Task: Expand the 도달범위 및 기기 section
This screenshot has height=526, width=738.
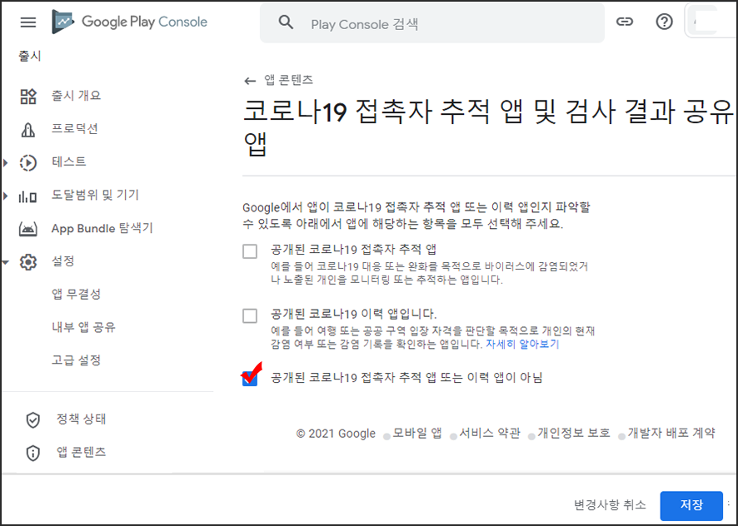Action: pos(7,196)
